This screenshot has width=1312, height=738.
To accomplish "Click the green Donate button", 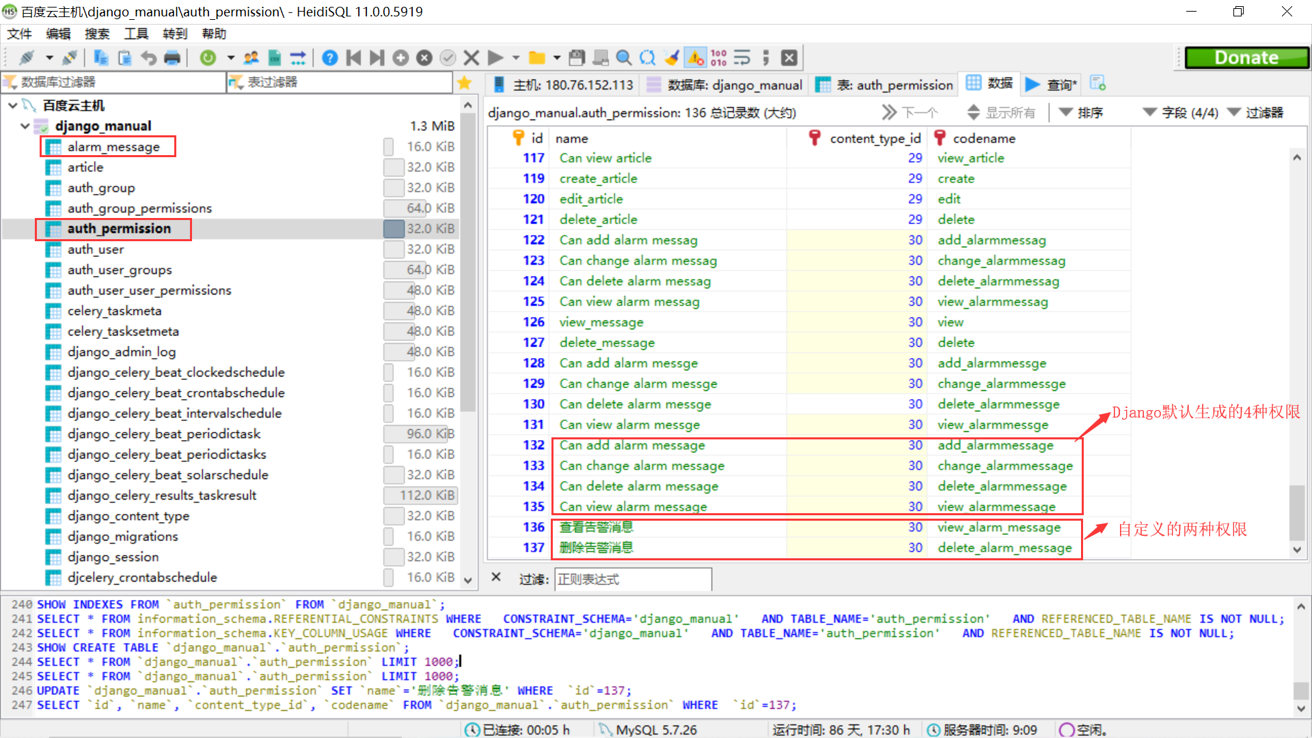I will [x=1246, y=58].
